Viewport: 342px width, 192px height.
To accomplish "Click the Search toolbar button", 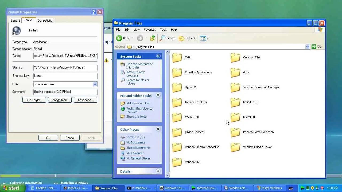I will click(168, 38).
